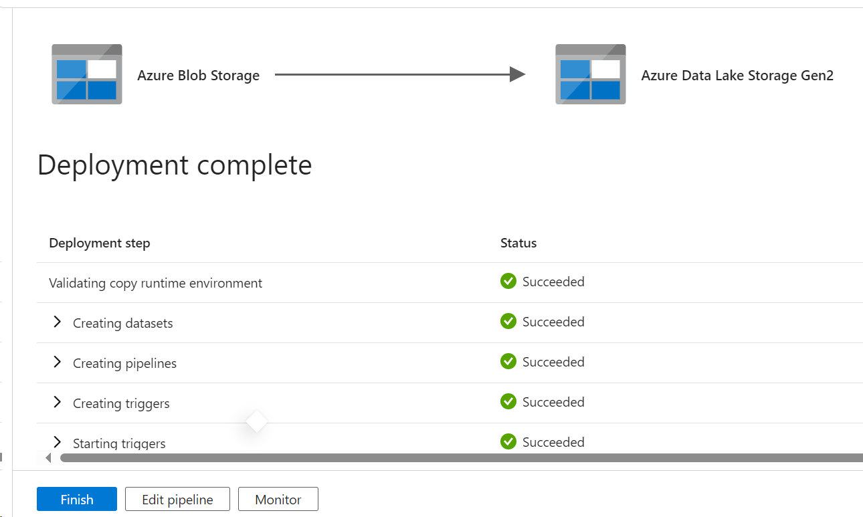Click the Azure Data Lake Storage Gen2 icon
Image resolution: width=863 pixels, height=517 pixels.
590,74
